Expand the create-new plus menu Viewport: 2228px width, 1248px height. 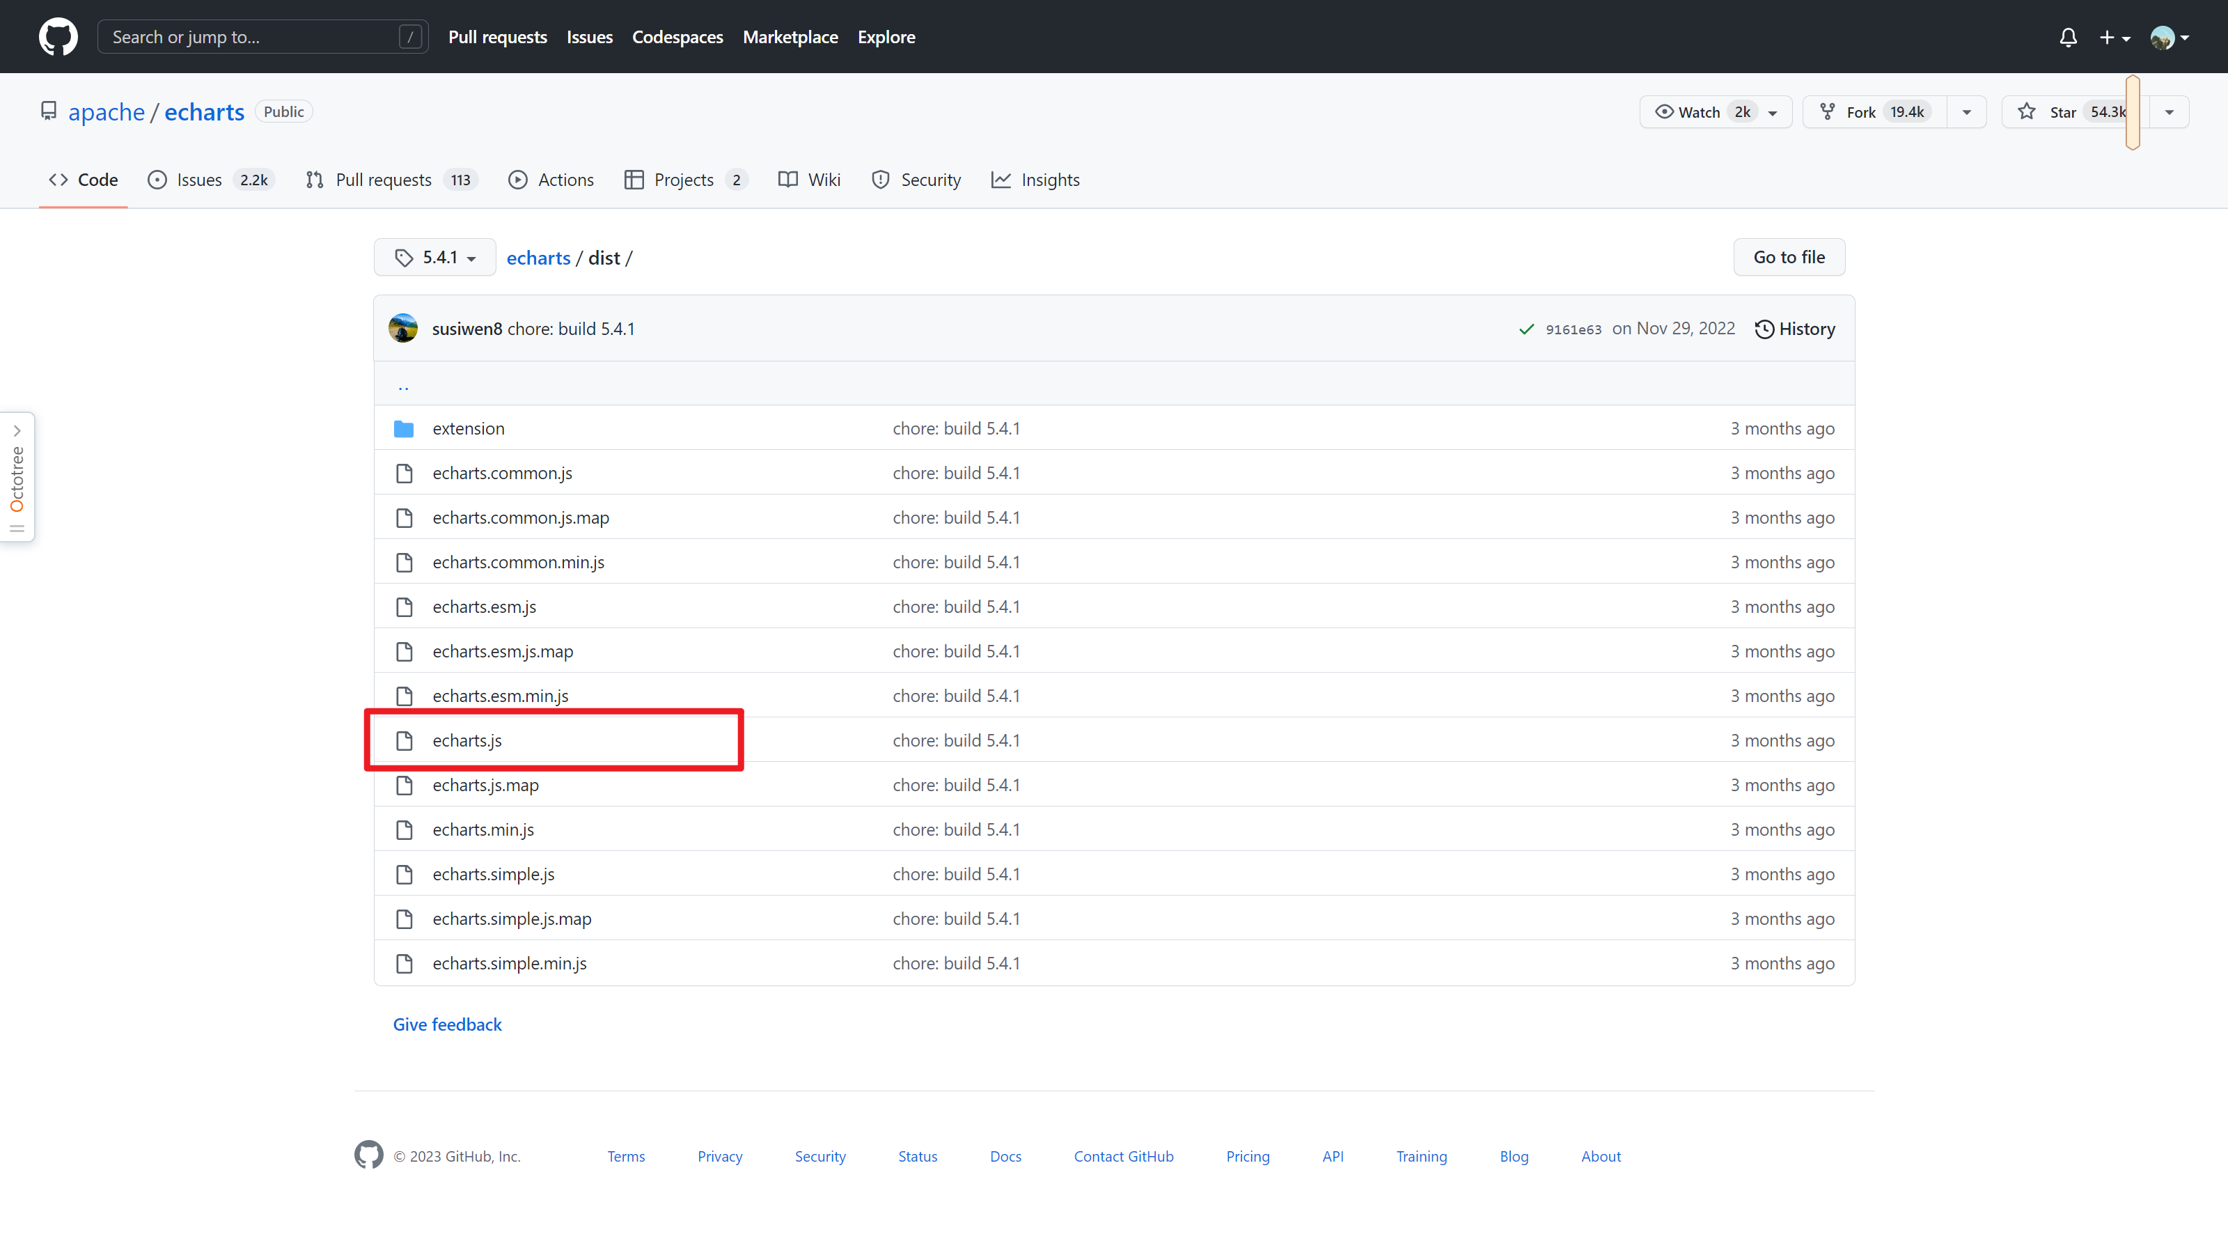point(2114,37)
